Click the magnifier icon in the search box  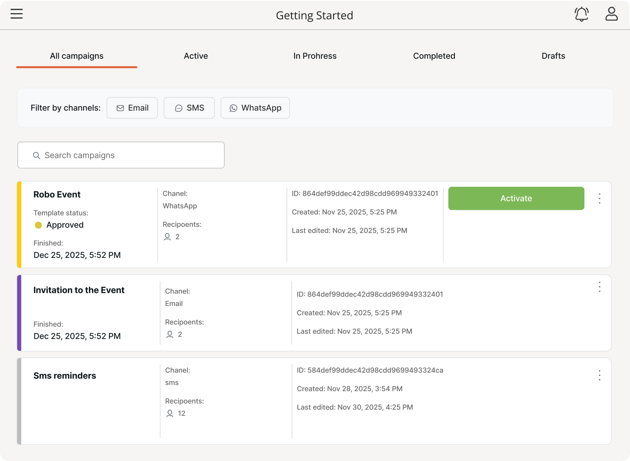[x=36, y=155]
